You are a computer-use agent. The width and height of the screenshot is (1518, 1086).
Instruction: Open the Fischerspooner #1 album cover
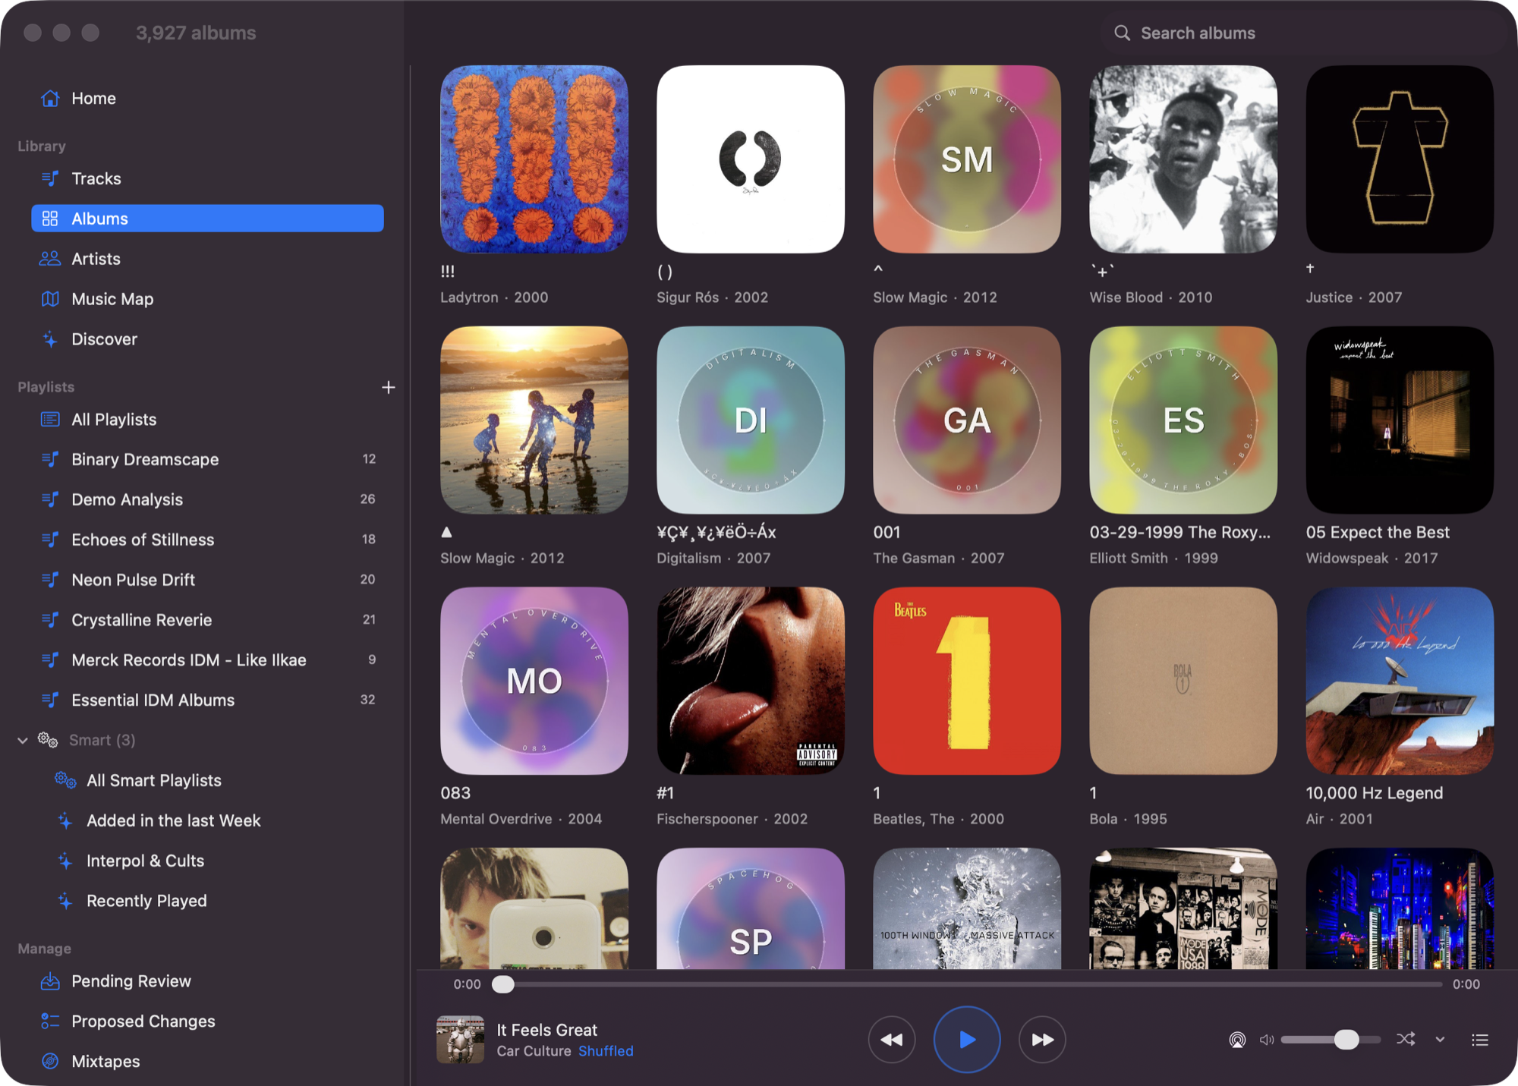click(x=751, y=681)
